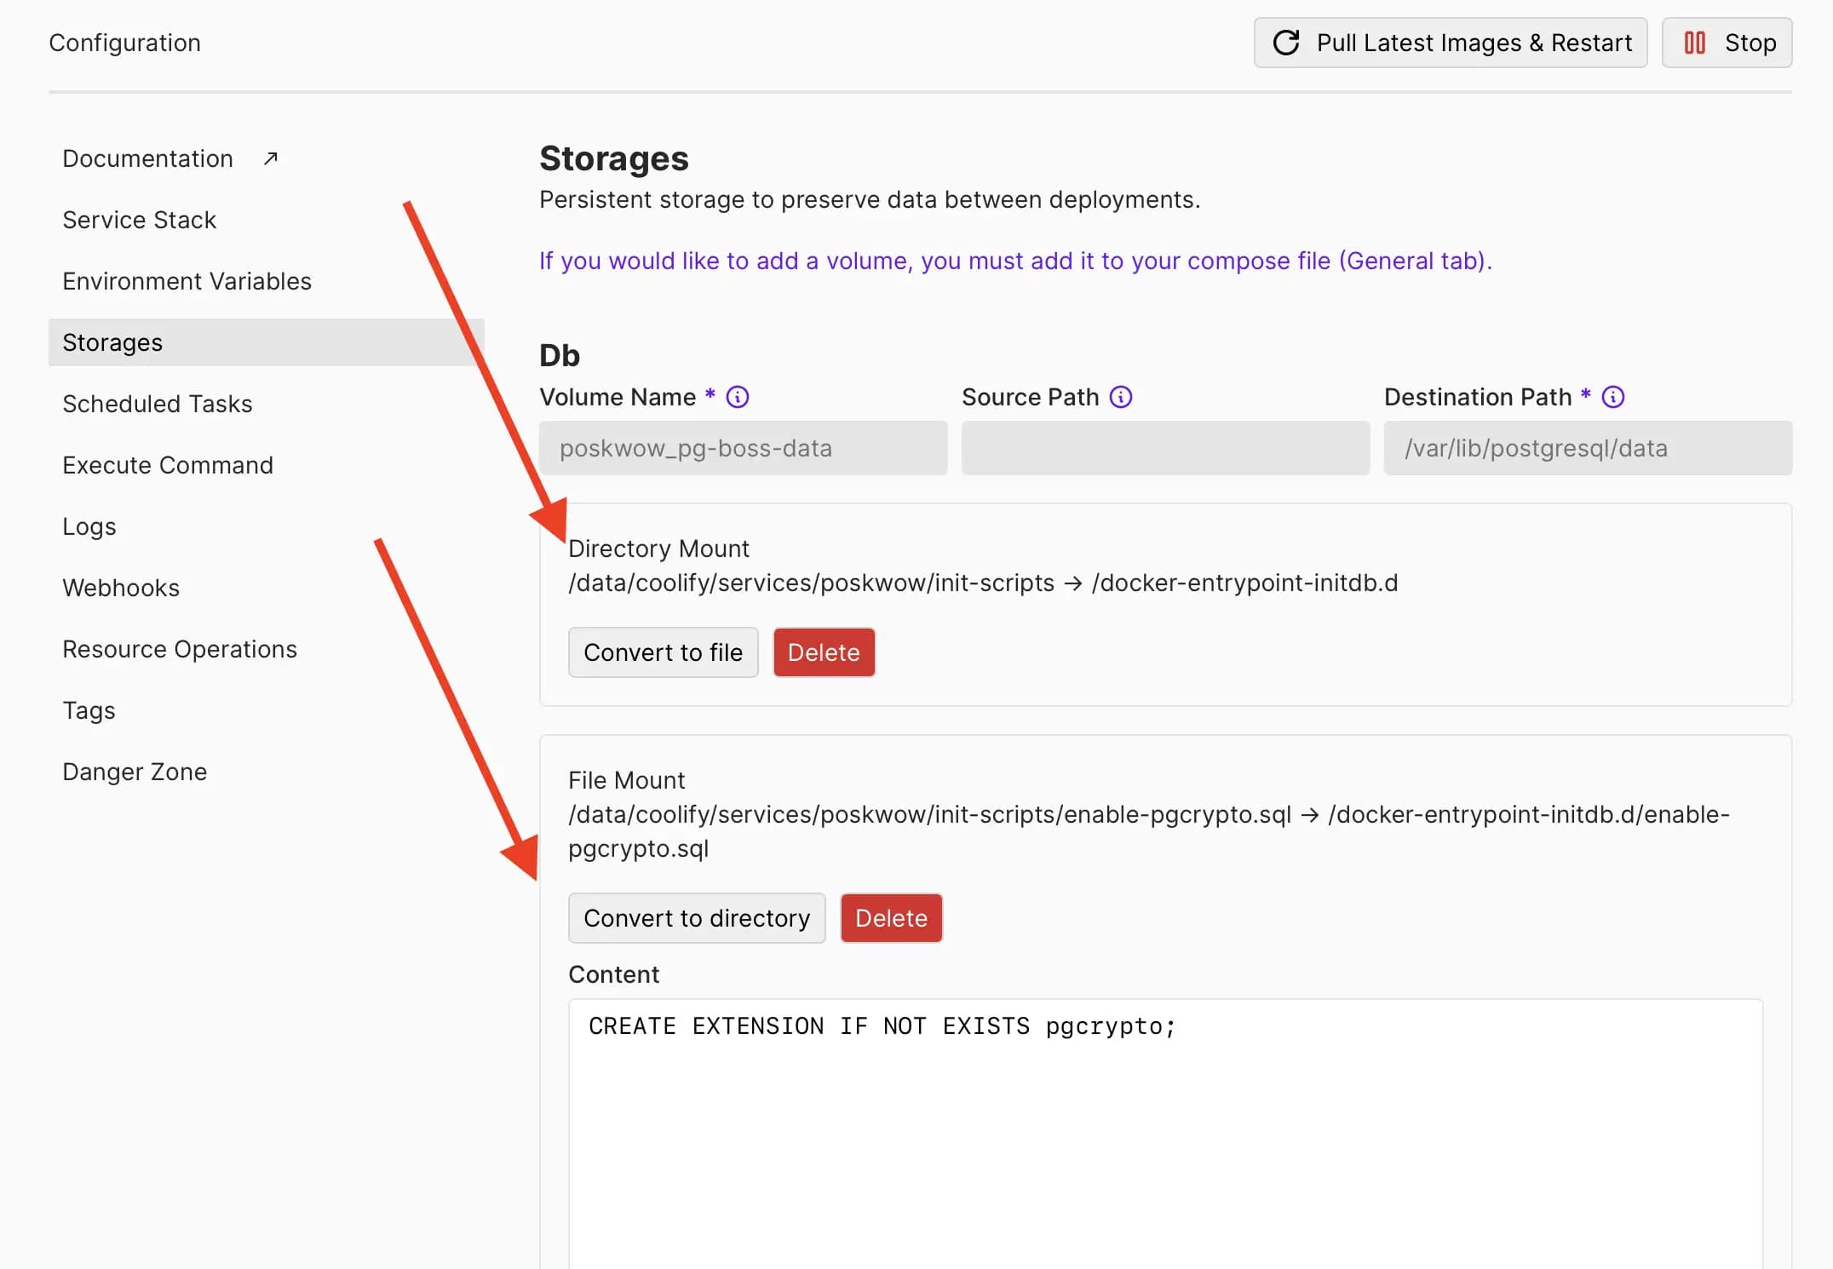This screenshot has height=1269, width=1833.
Task: Delete the enable-pgcrypto.sql File Mount
Action: (890, 918)
